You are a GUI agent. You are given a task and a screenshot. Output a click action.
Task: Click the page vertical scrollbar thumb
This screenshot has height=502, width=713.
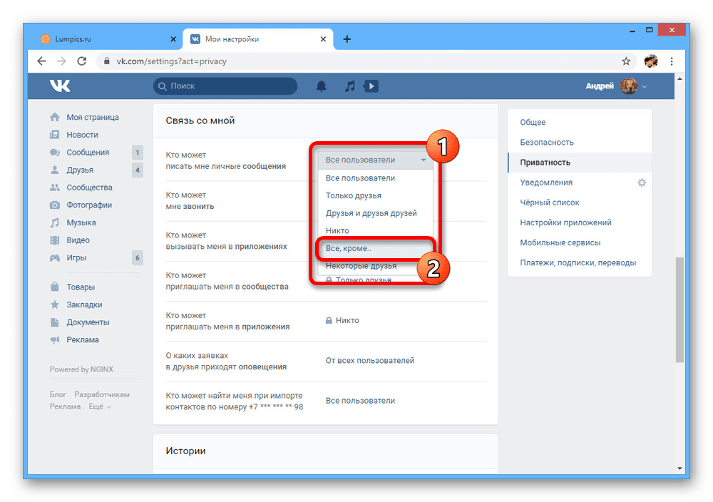click(x=679, y=310)
